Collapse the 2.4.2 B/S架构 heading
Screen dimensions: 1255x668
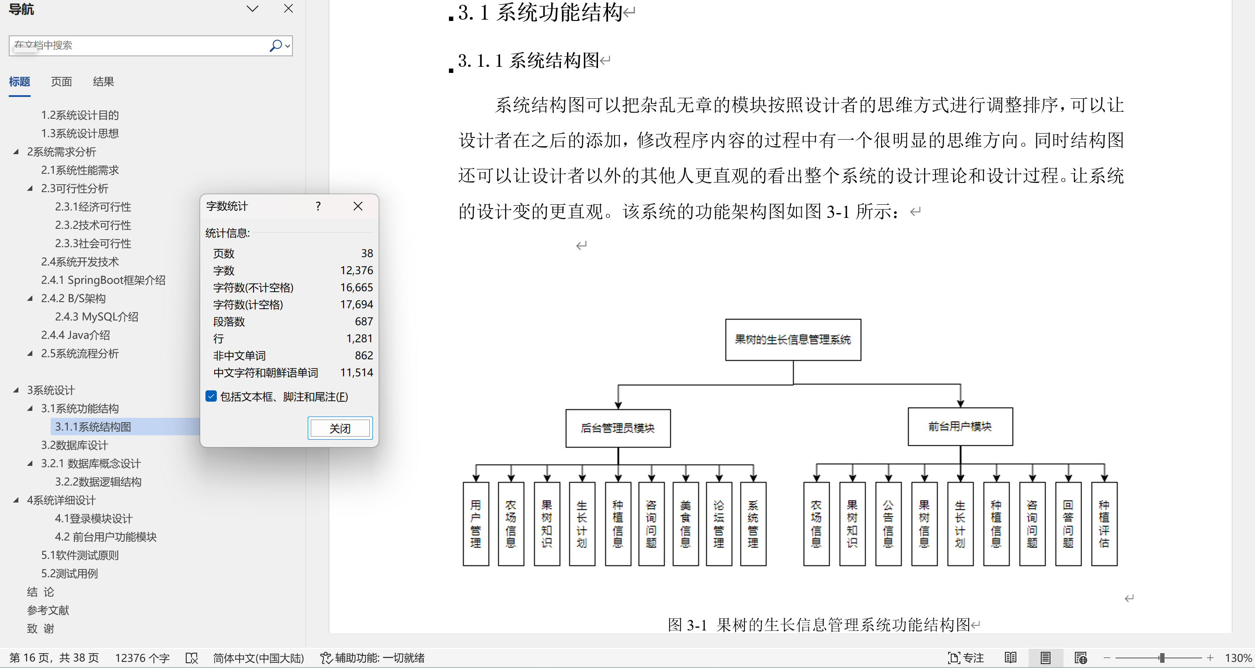30,298
